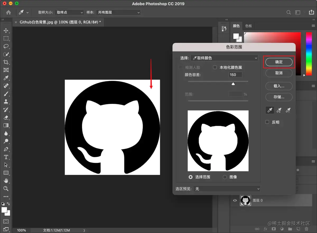Click the create new layer icon
The height and width of the screenshot is (233, 317).
(298, 229)
